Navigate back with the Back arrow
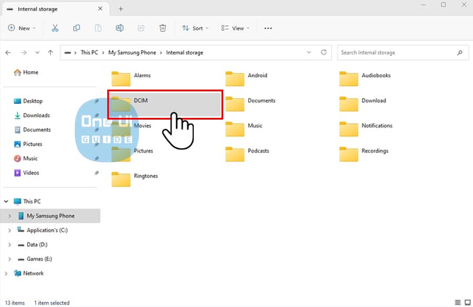This screenshot has height=307, width=473. click(x=8, y=52)
